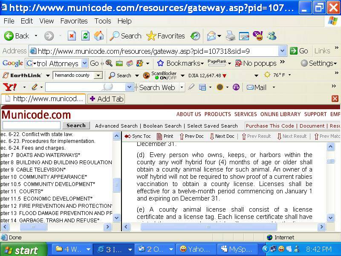Click the Windows Start button

coord(23,250)
